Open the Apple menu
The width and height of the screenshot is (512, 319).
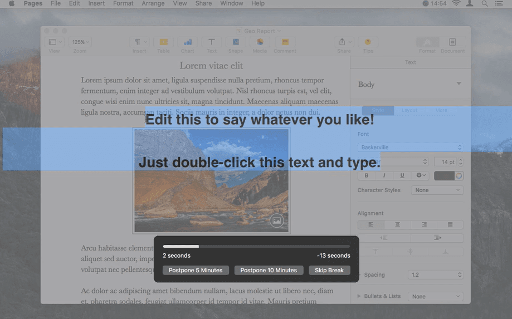[12, 3]
